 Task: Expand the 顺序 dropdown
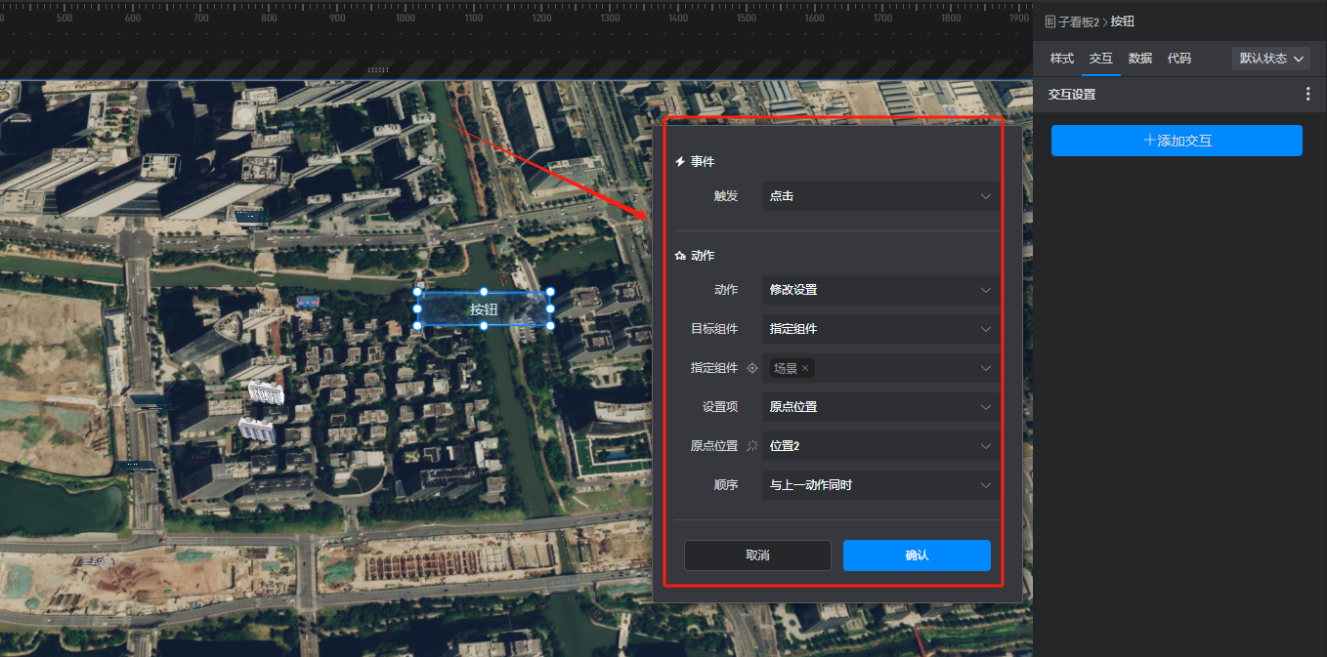tap(879, 485)
